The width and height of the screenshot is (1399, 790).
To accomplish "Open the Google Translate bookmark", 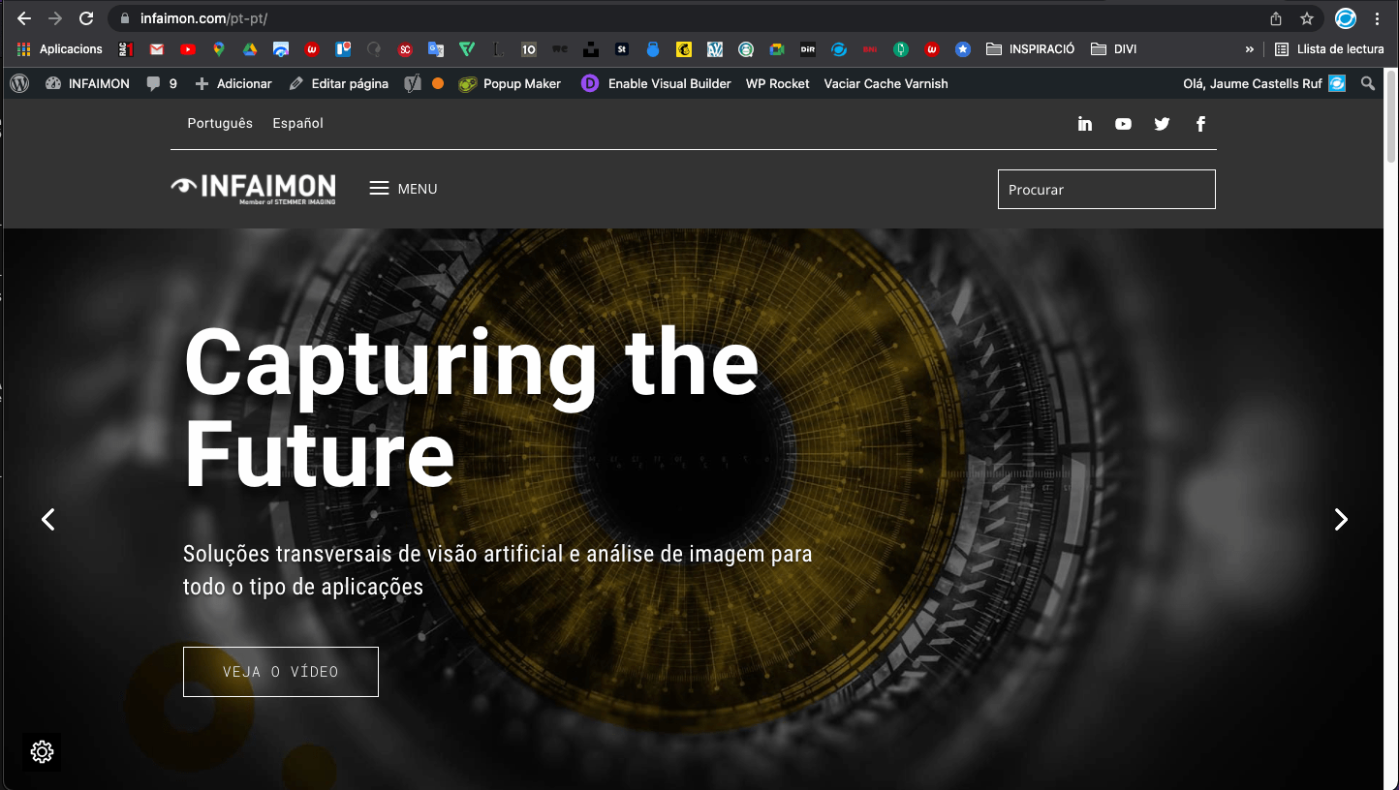I will (436, 48).
